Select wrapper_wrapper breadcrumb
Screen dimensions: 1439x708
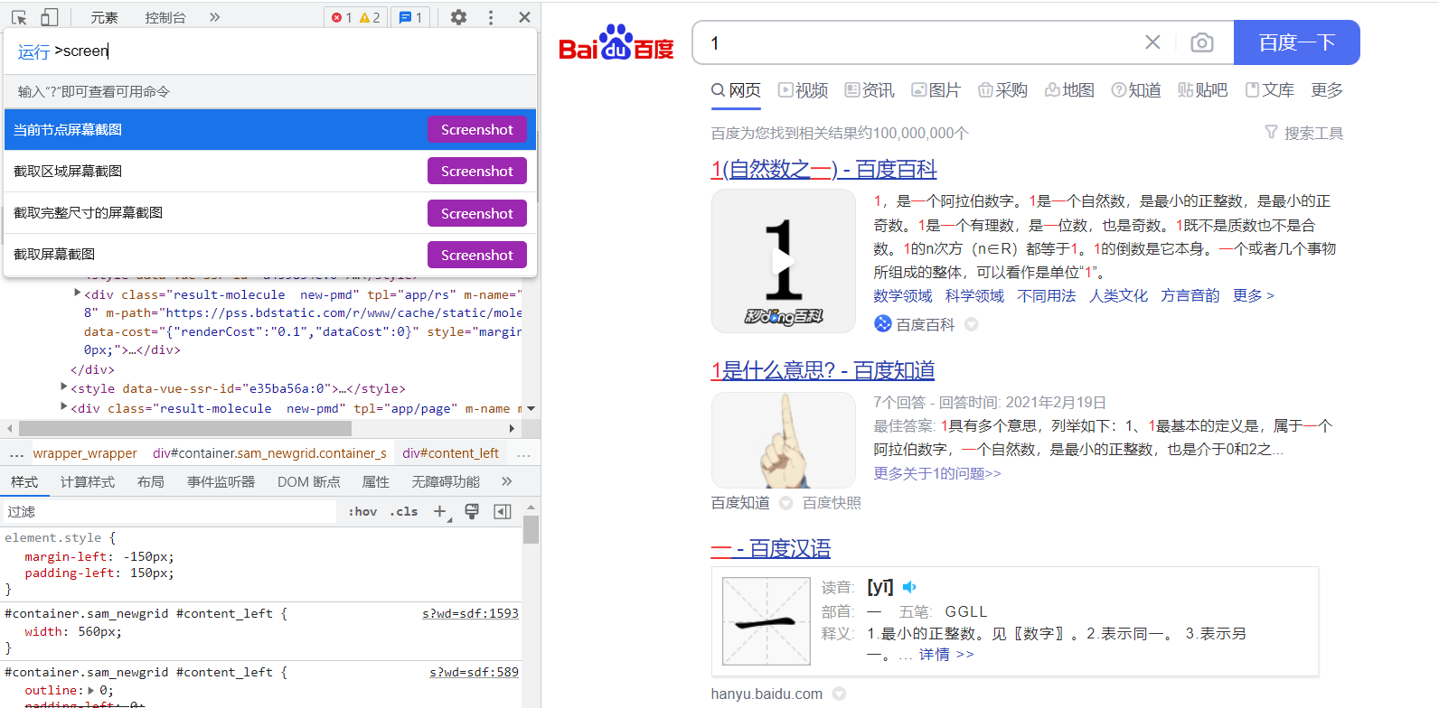pyautogui.click(x=85, y=453)
